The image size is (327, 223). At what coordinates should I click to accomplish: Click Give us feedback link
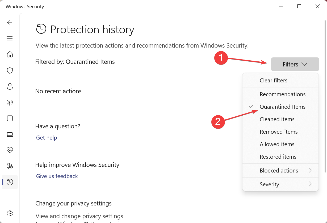pyautogui.click(x=57, y=176)
